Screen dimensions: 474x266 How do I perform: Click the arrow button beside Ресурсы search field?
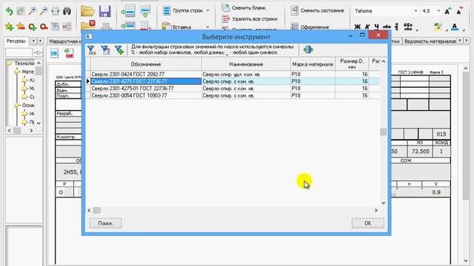[x=38, y=52]
